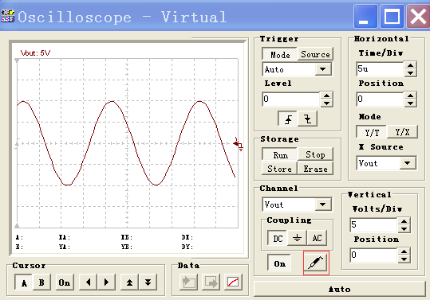Click the Data curve graph icon

click(x=233, y=282)
